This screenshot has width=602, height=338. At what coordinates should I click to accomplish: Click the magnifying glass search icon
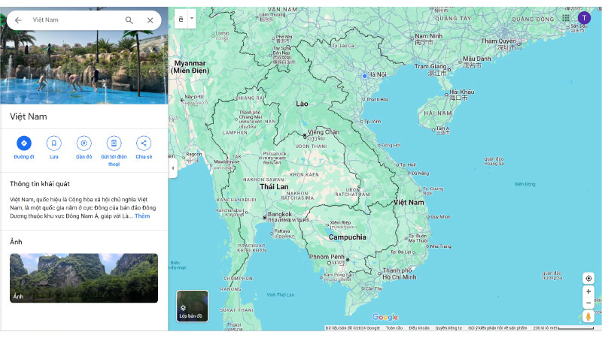pos(129,20)
